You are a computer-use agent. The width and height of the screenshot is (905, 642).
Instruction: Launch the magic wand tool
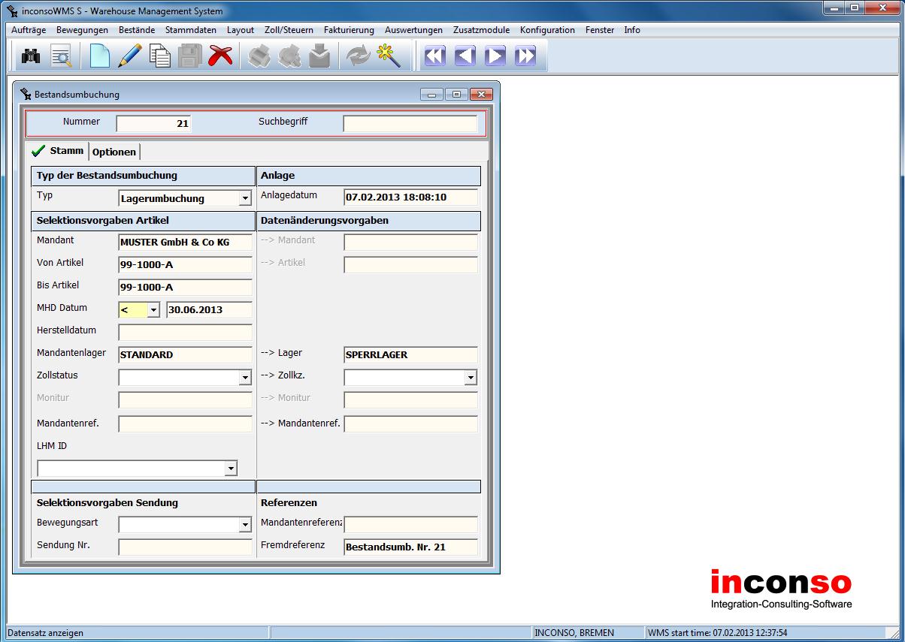pyautogui.click(x=389, y=56)
